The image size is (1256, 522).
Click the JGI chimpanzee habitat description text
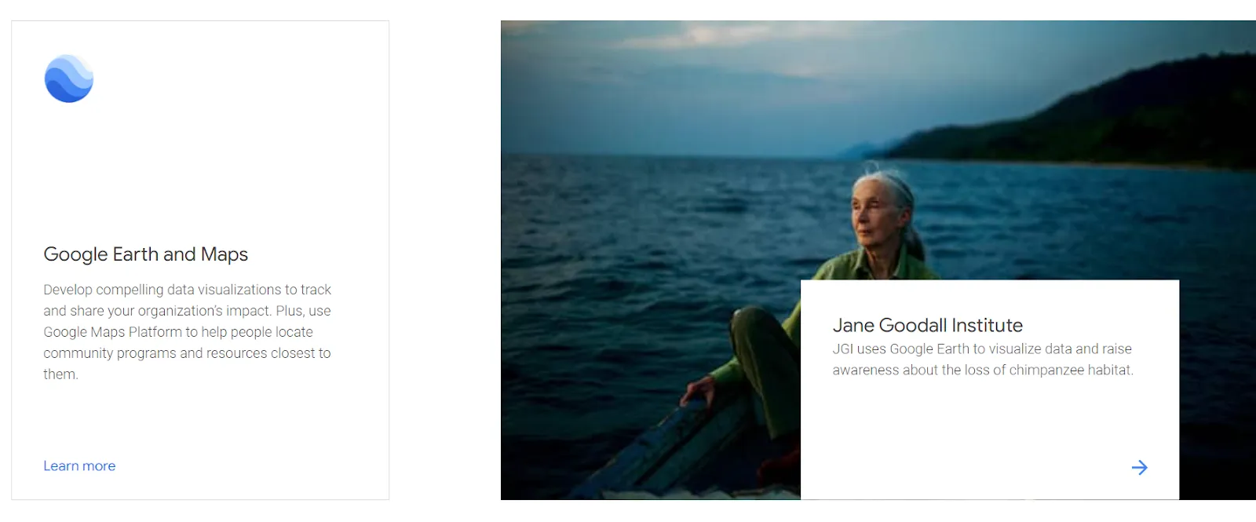pyautogui.click(x=983, y=360)
